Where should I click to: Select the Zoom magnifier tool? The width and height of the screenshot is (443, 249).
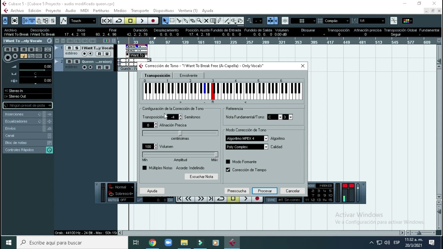click(199, 21)
